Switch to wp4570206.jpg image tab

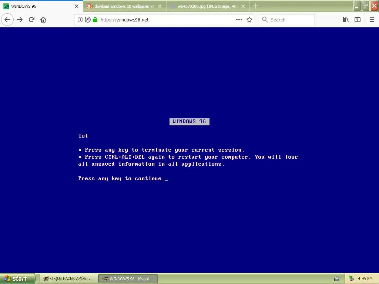(208, 6)
